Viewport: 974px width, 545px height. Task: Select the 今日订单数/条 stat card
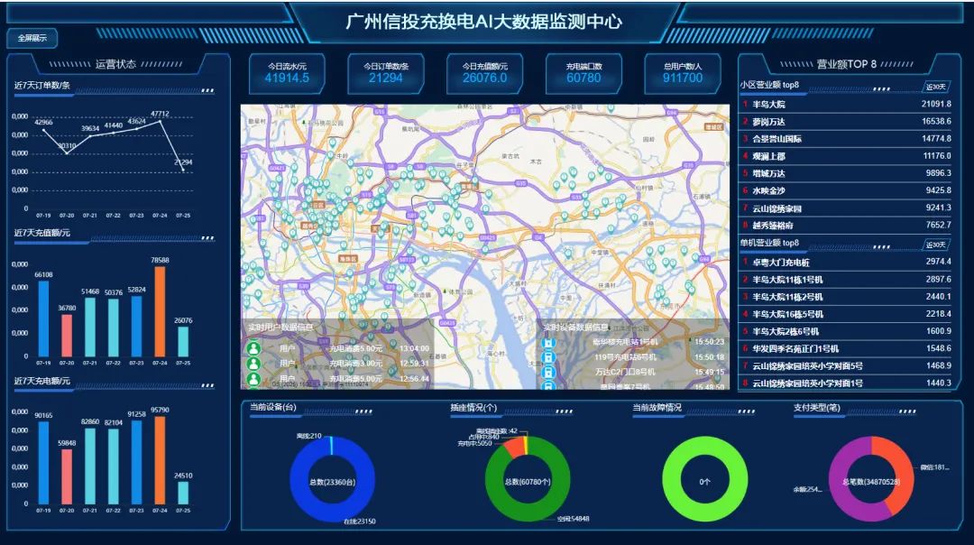[x=386, y=73]
